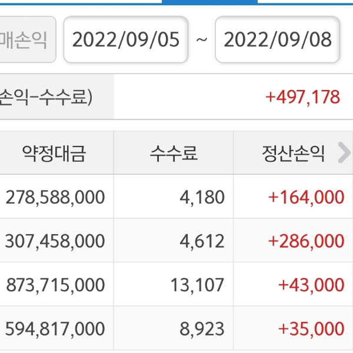Click the +43,000 settlement profit
Viewport: 353px width, 353px height.
click(x=311, y=285)
